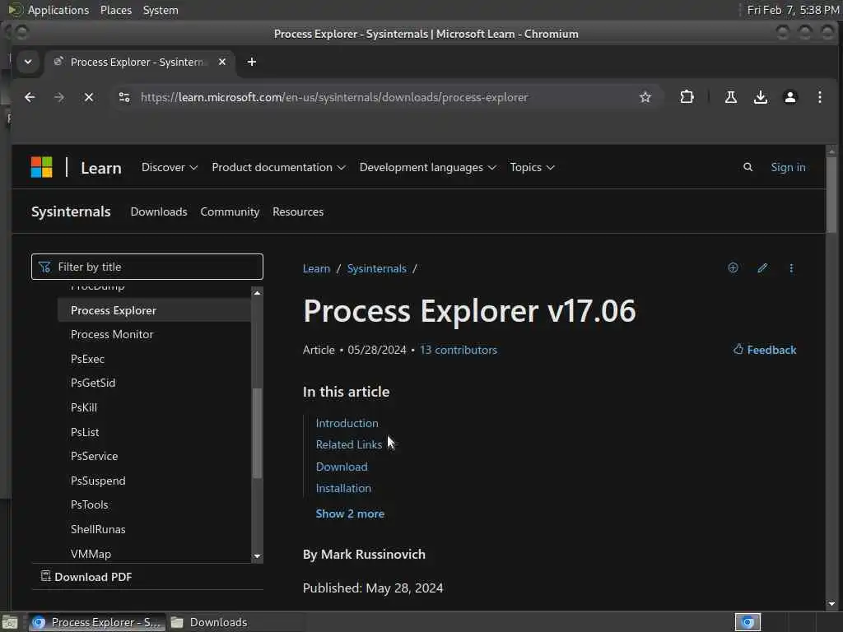Screen dimensions: 843x632
Task: Open the Learn home link
Action: pos(101,168)
